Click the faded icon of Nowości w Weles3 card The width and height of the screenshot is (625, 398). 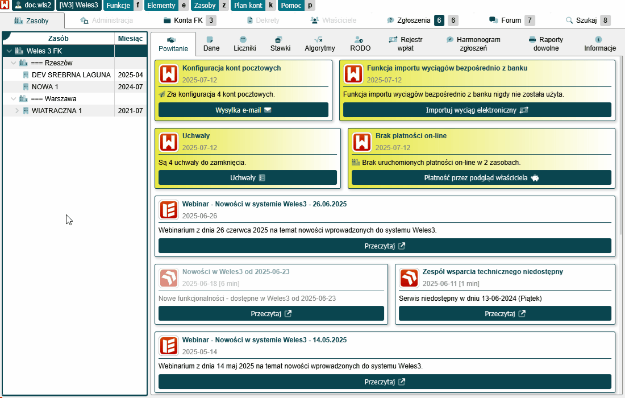tap(169, 278)
